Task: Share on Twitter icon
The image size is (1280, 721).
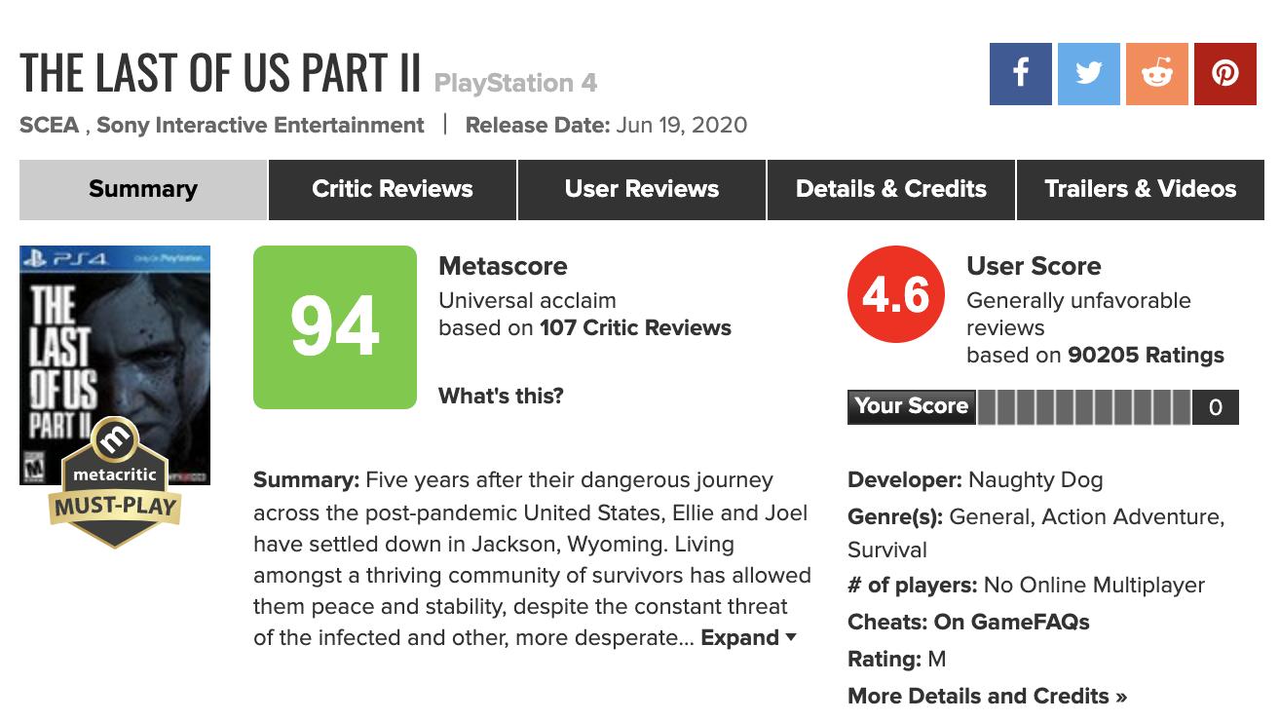Action: pos(1088,74)
